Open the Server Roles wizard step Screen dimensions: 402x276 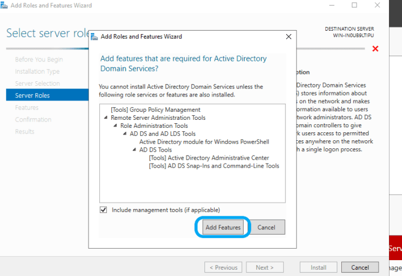[47, 95]
